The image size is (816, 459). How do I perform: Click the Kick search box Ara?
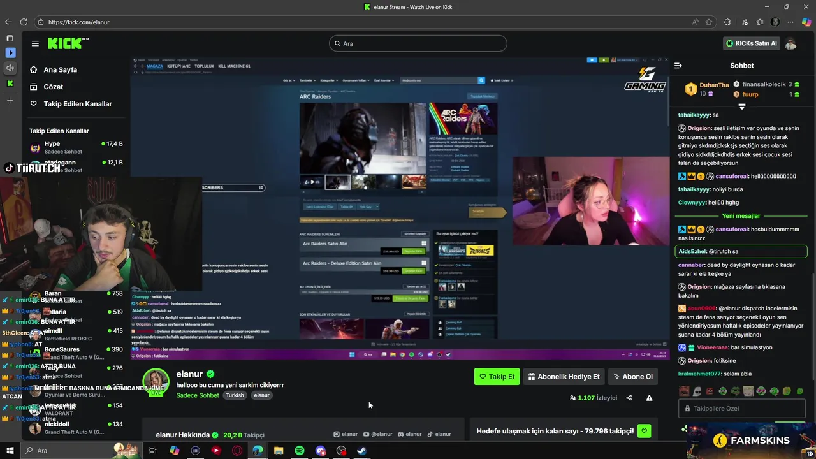[418, 43]
